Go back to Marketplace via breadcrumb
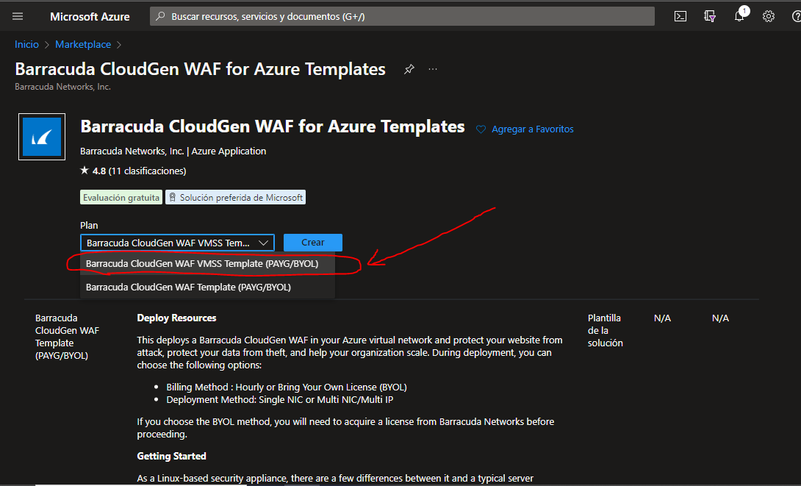 point(82,44)
